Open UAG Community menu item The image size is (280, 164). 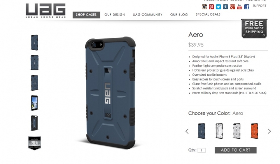pyautogui.click(x=147, y=15)
